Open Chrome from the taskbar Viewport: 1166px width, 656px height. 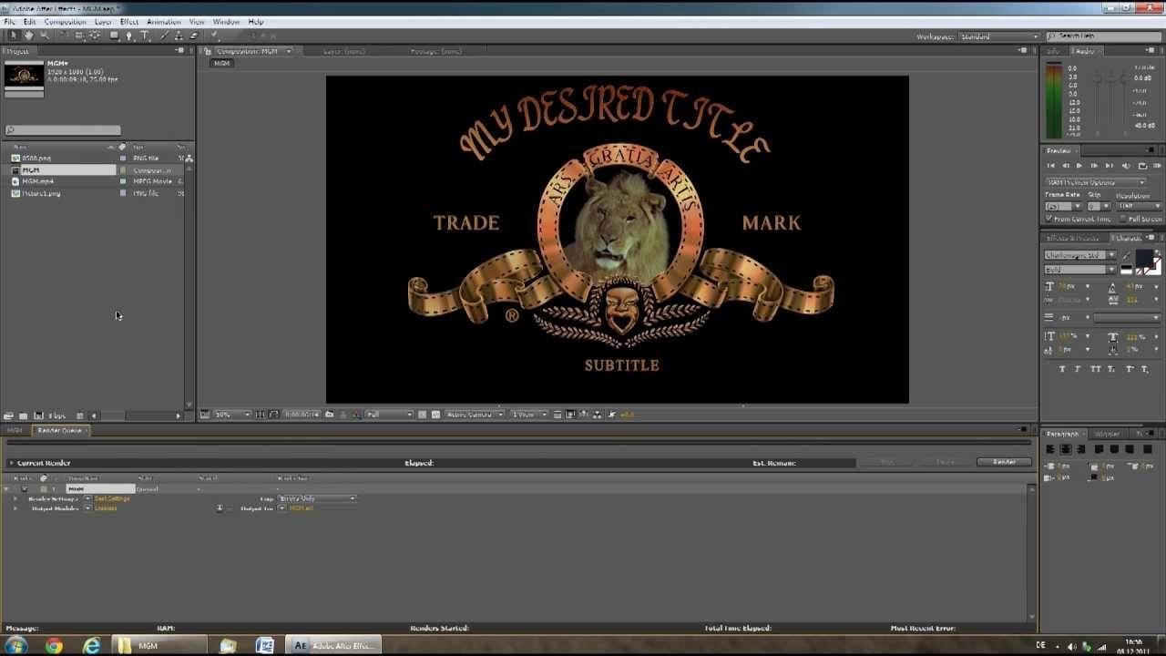[x=54, y=645]
